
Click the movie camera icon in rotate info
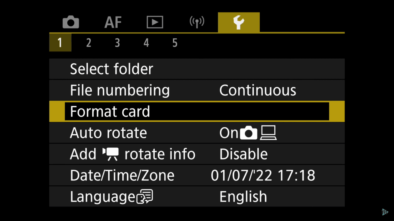click(x=110, y=154)
